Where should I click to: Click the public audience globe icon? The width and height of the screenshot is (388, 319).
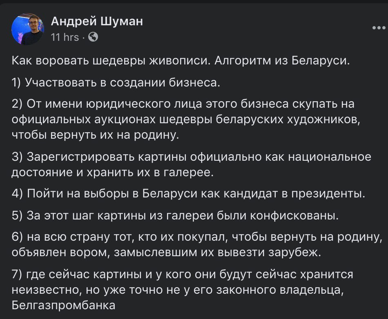tap(93, 37)
